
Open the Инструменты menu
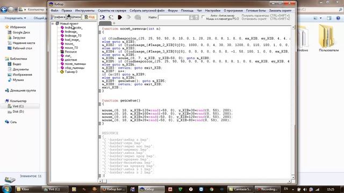pos(85,11)
